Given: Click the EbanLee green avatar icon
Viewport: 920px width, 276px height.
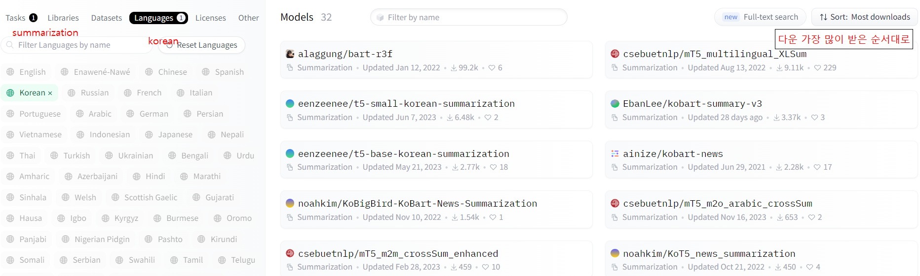Looking at the screenshot, I should pos(615,103).
